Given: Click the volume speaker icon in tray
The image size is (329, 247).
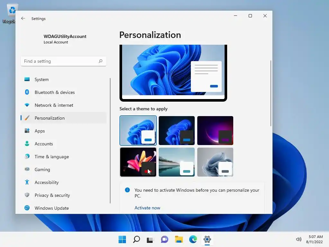Looking at the screenshot, I should click(298, 239).
